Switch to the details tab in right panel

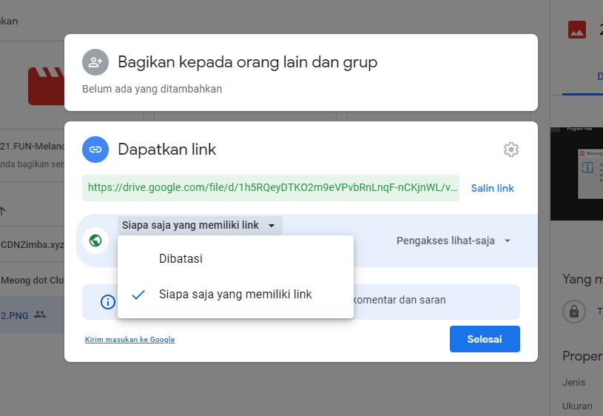click(x=582, y=76)
